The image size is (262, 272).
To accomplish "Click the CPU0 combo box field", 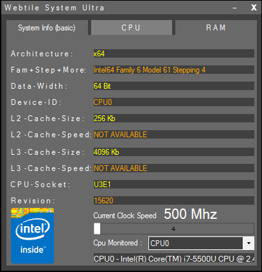I will [x=195, y=244].
